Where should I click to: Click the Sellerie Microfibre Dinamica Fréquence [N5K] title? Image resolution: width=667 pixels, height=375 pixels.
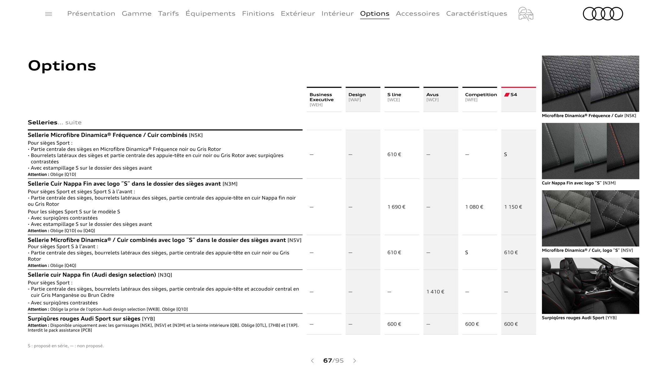pyautogui.click(x=115, y=135)
